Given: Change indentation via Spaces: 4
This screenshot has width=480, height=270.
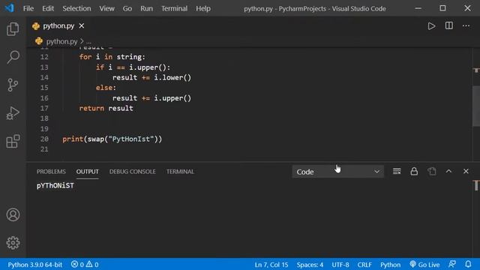Looking at the screenshot, I should coord(310,265).
